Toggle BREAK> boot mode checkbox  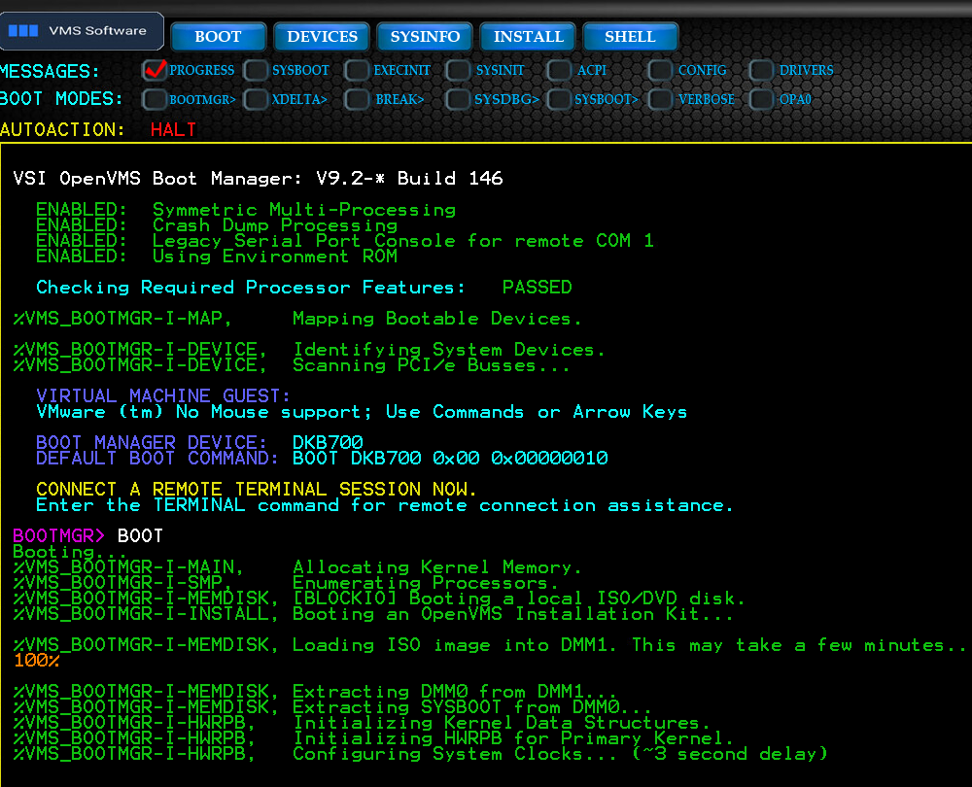tap(357, 99)
